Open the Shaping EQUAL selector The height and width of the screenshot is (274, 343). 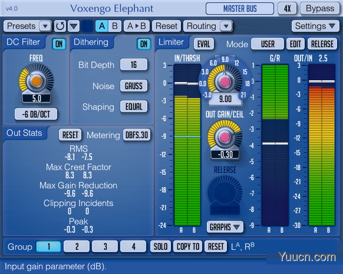click(x=134, y=107)
